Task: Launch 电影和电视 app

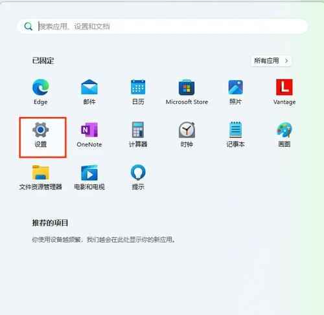Action: pos(89,177)
